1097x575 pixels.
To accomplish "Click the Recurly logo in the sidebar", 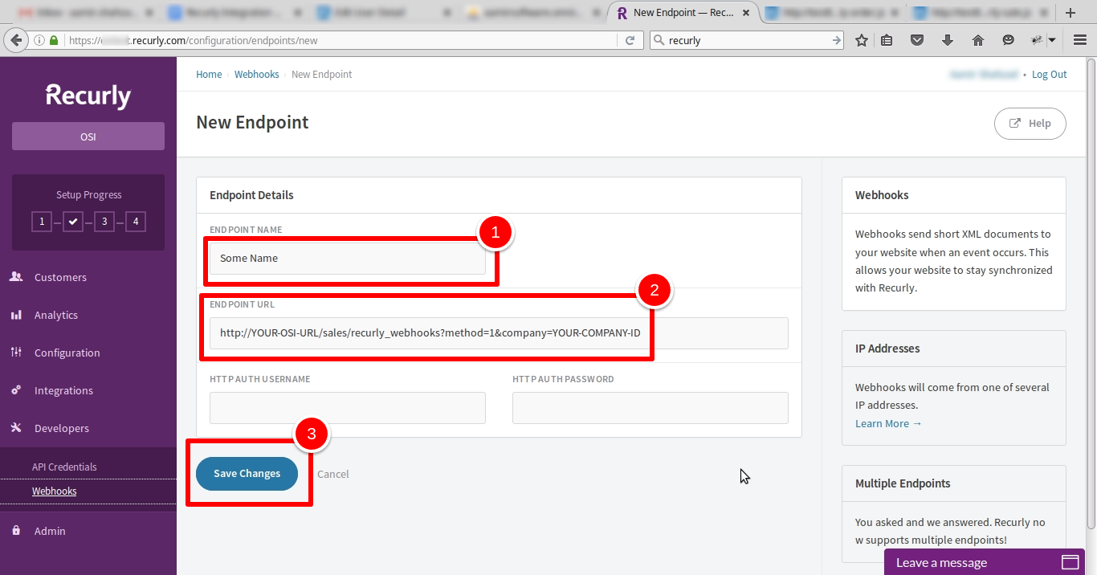I will pos(88,96).
